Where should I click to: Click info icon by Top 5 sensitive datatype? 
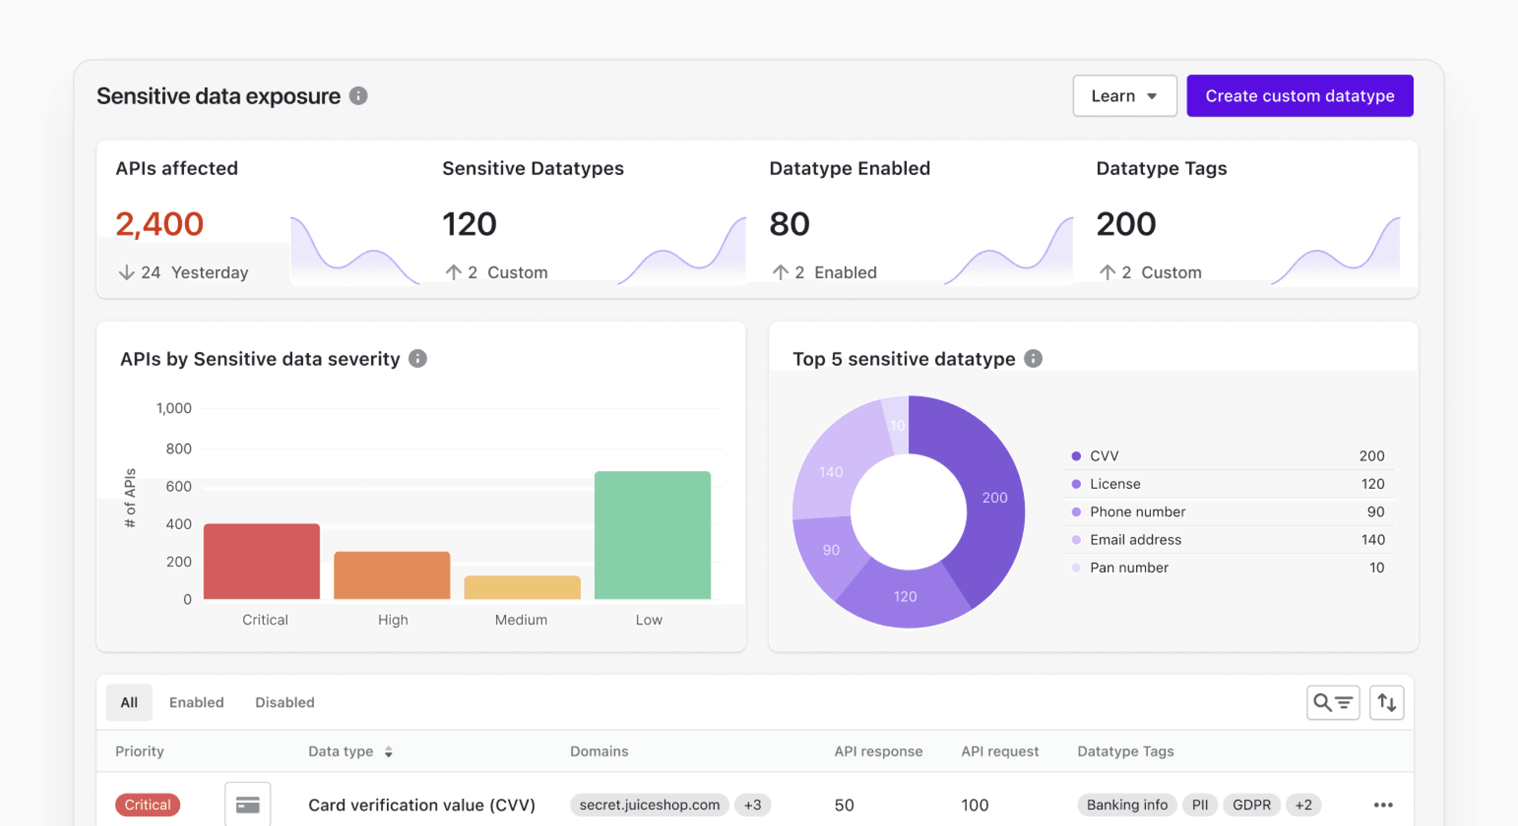click(x=1033, y=358)
